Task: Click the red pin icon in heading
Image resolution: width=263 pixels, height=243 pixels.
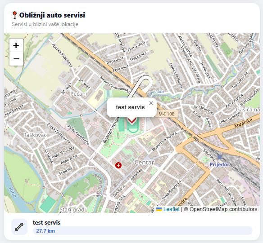Action: click(14, 15)
